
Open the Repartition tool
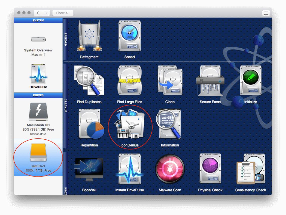point(89,124)
